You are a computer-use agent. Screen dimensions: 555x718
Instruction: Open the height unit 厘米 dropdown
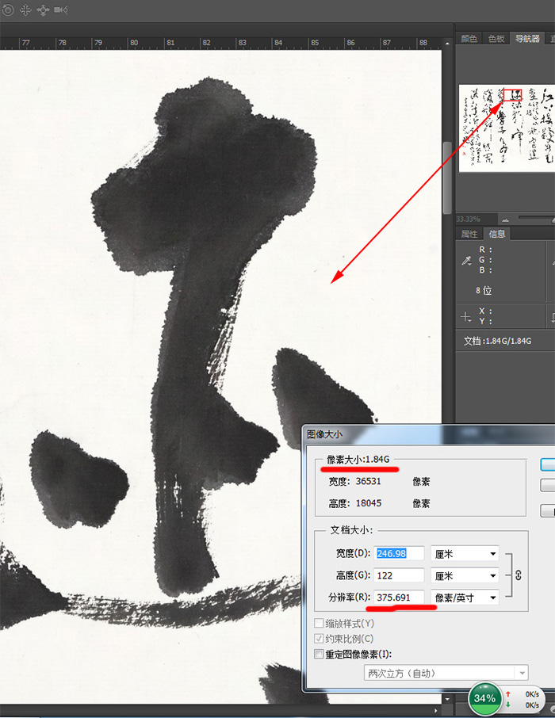[465, 575]
